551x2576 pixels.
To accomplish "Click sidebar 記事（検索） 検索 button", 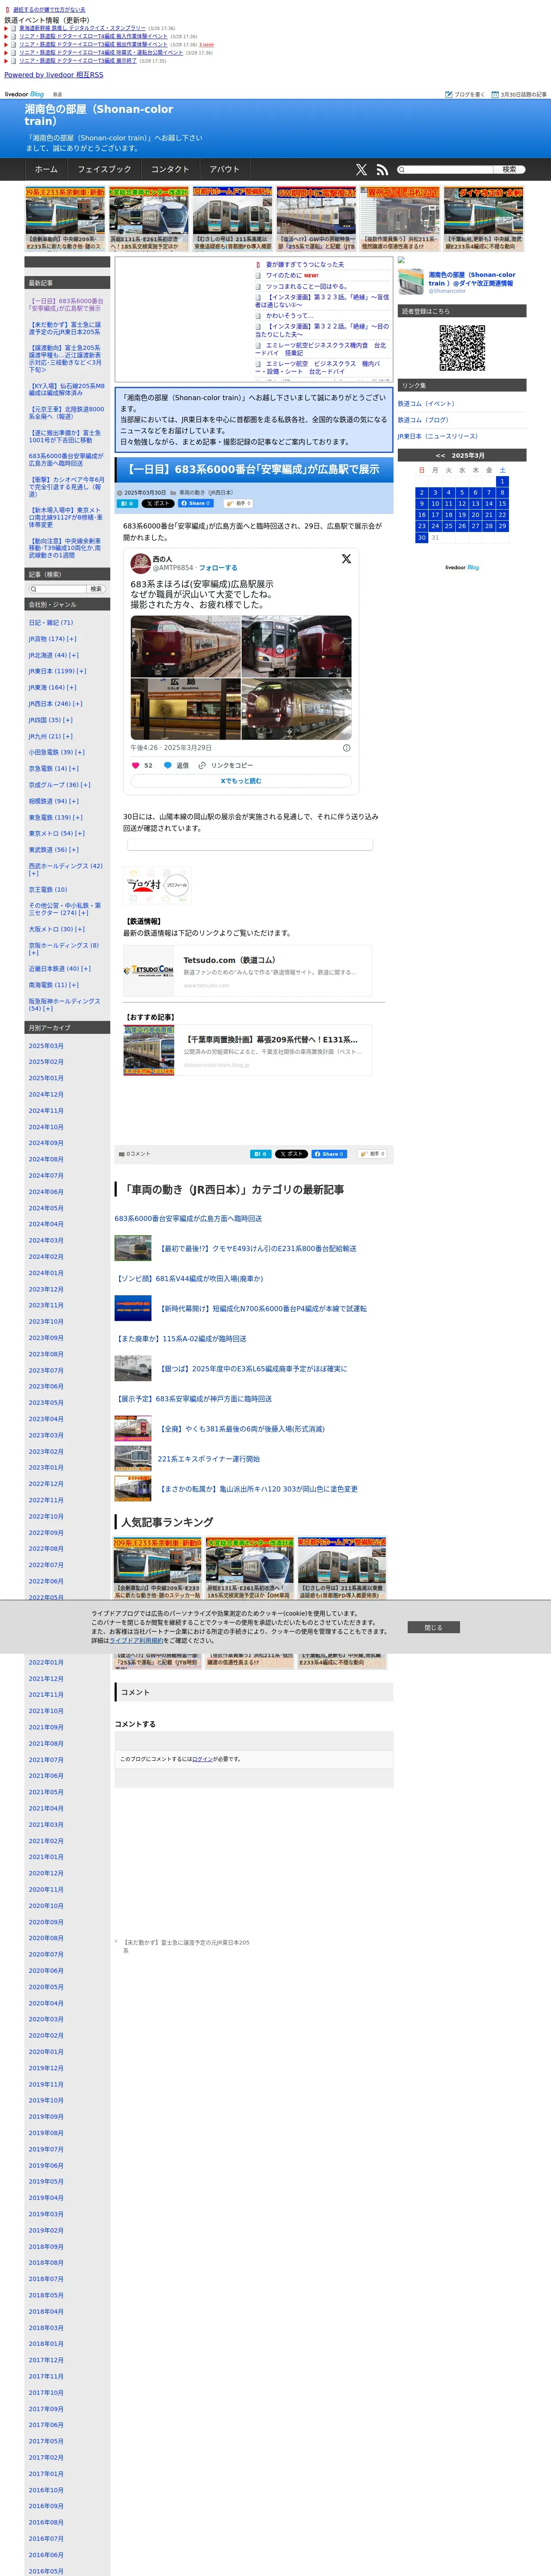I will pos(96,589).
